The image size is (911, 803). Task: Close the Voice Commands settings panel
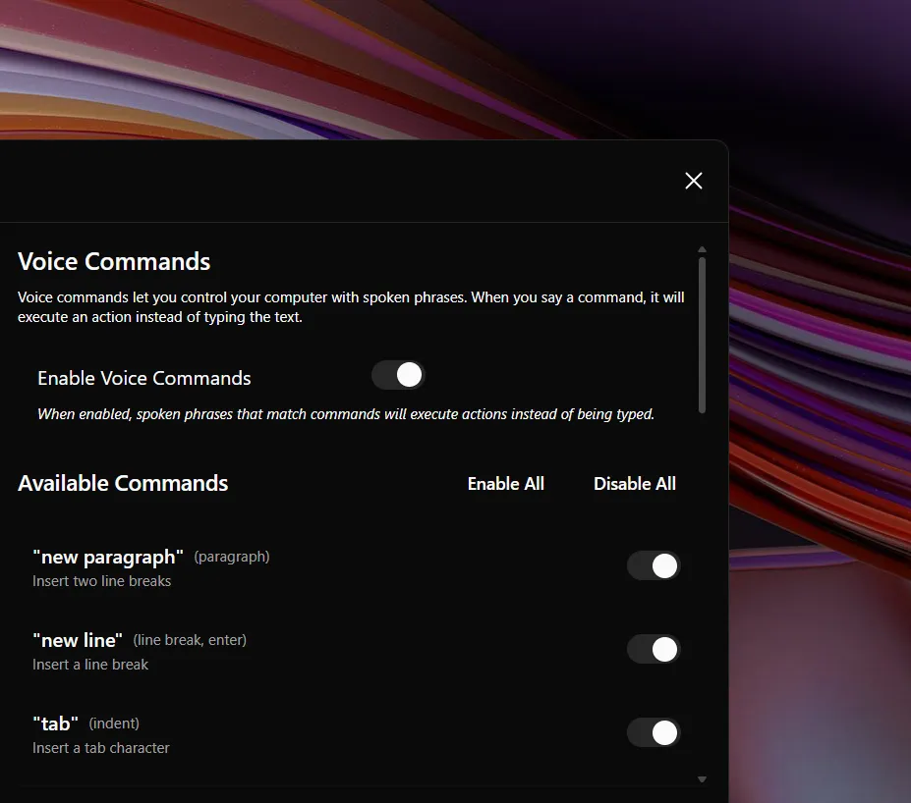(693, 181)
